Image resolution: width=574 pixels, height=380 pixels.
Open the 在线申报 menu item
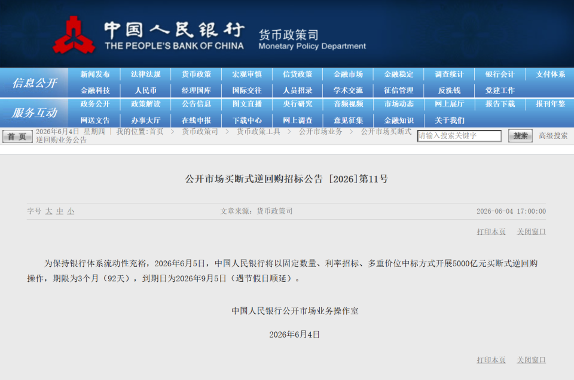(x=197, y=120)
